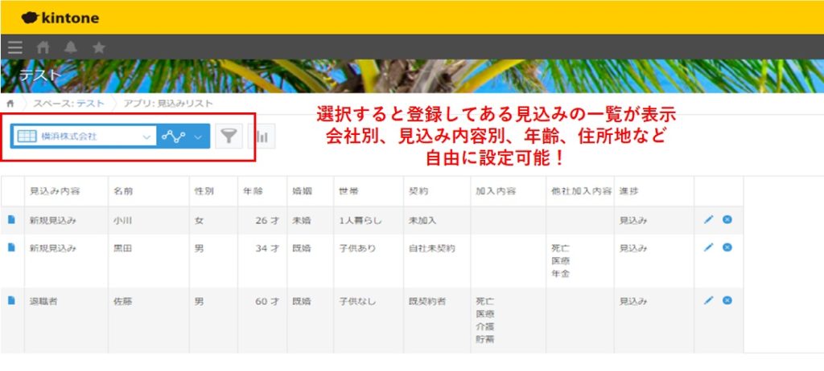
Task: Open the bar chart aggregate icon
Action: click(x=262, y=137)
